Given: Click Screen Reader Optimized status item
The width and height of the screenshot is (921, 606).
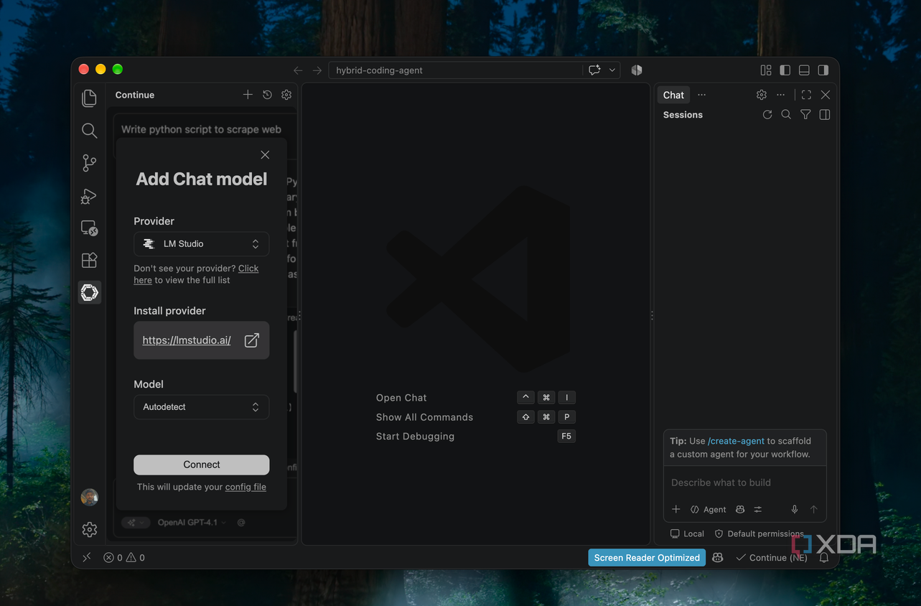Looking at the screenshot, I should (647, 558).
